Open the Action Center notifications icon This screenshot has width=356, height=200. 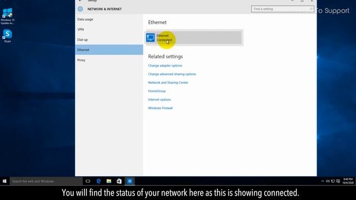click(338, 181)
